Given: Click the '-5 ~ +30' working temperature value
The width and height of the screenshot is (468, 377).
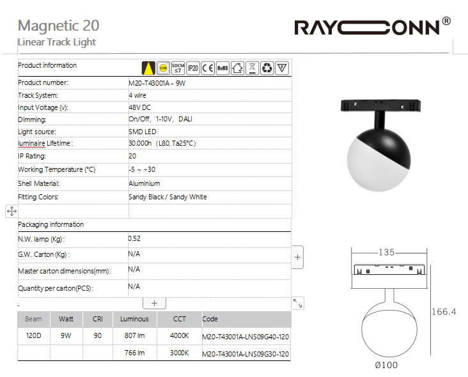Looking at the screenshot, I should coord(142,170).
